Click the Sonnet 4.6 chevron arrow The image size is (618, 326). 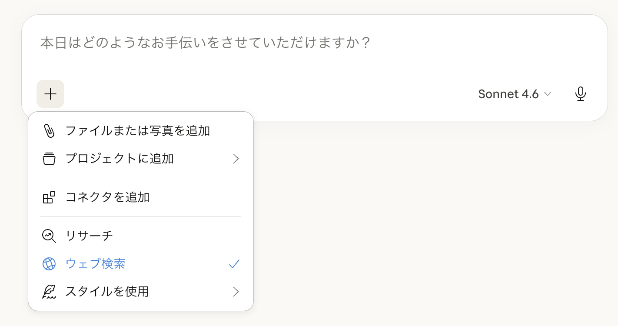point(548,94)
